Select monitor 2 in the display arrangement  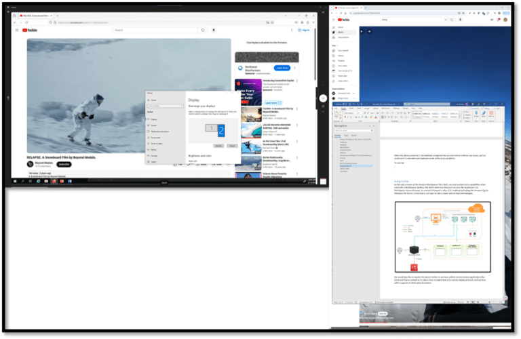coord(221,130)
